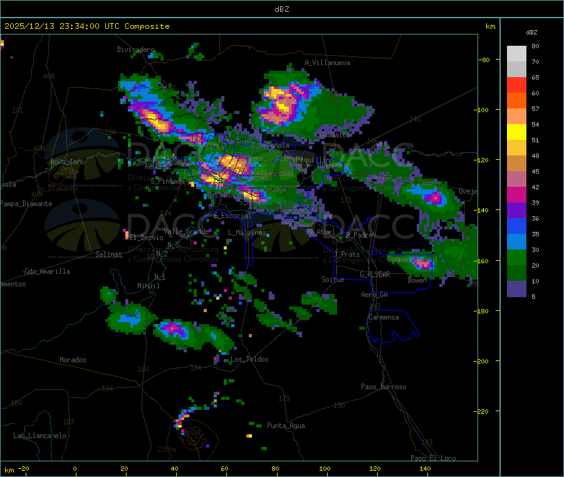Click the Pampa_Diamante location label
The image size is (564, 477).
tap(26, 204)
